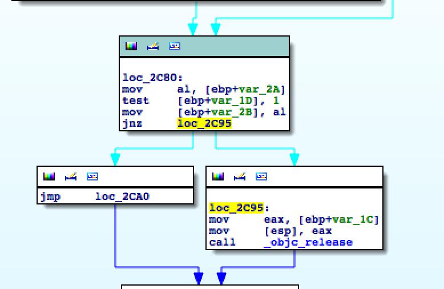Viewport: 444px width, 289px height.
Task: Click pencil icon on the jmp loc_2CA0 node
Action: (71, 176)
